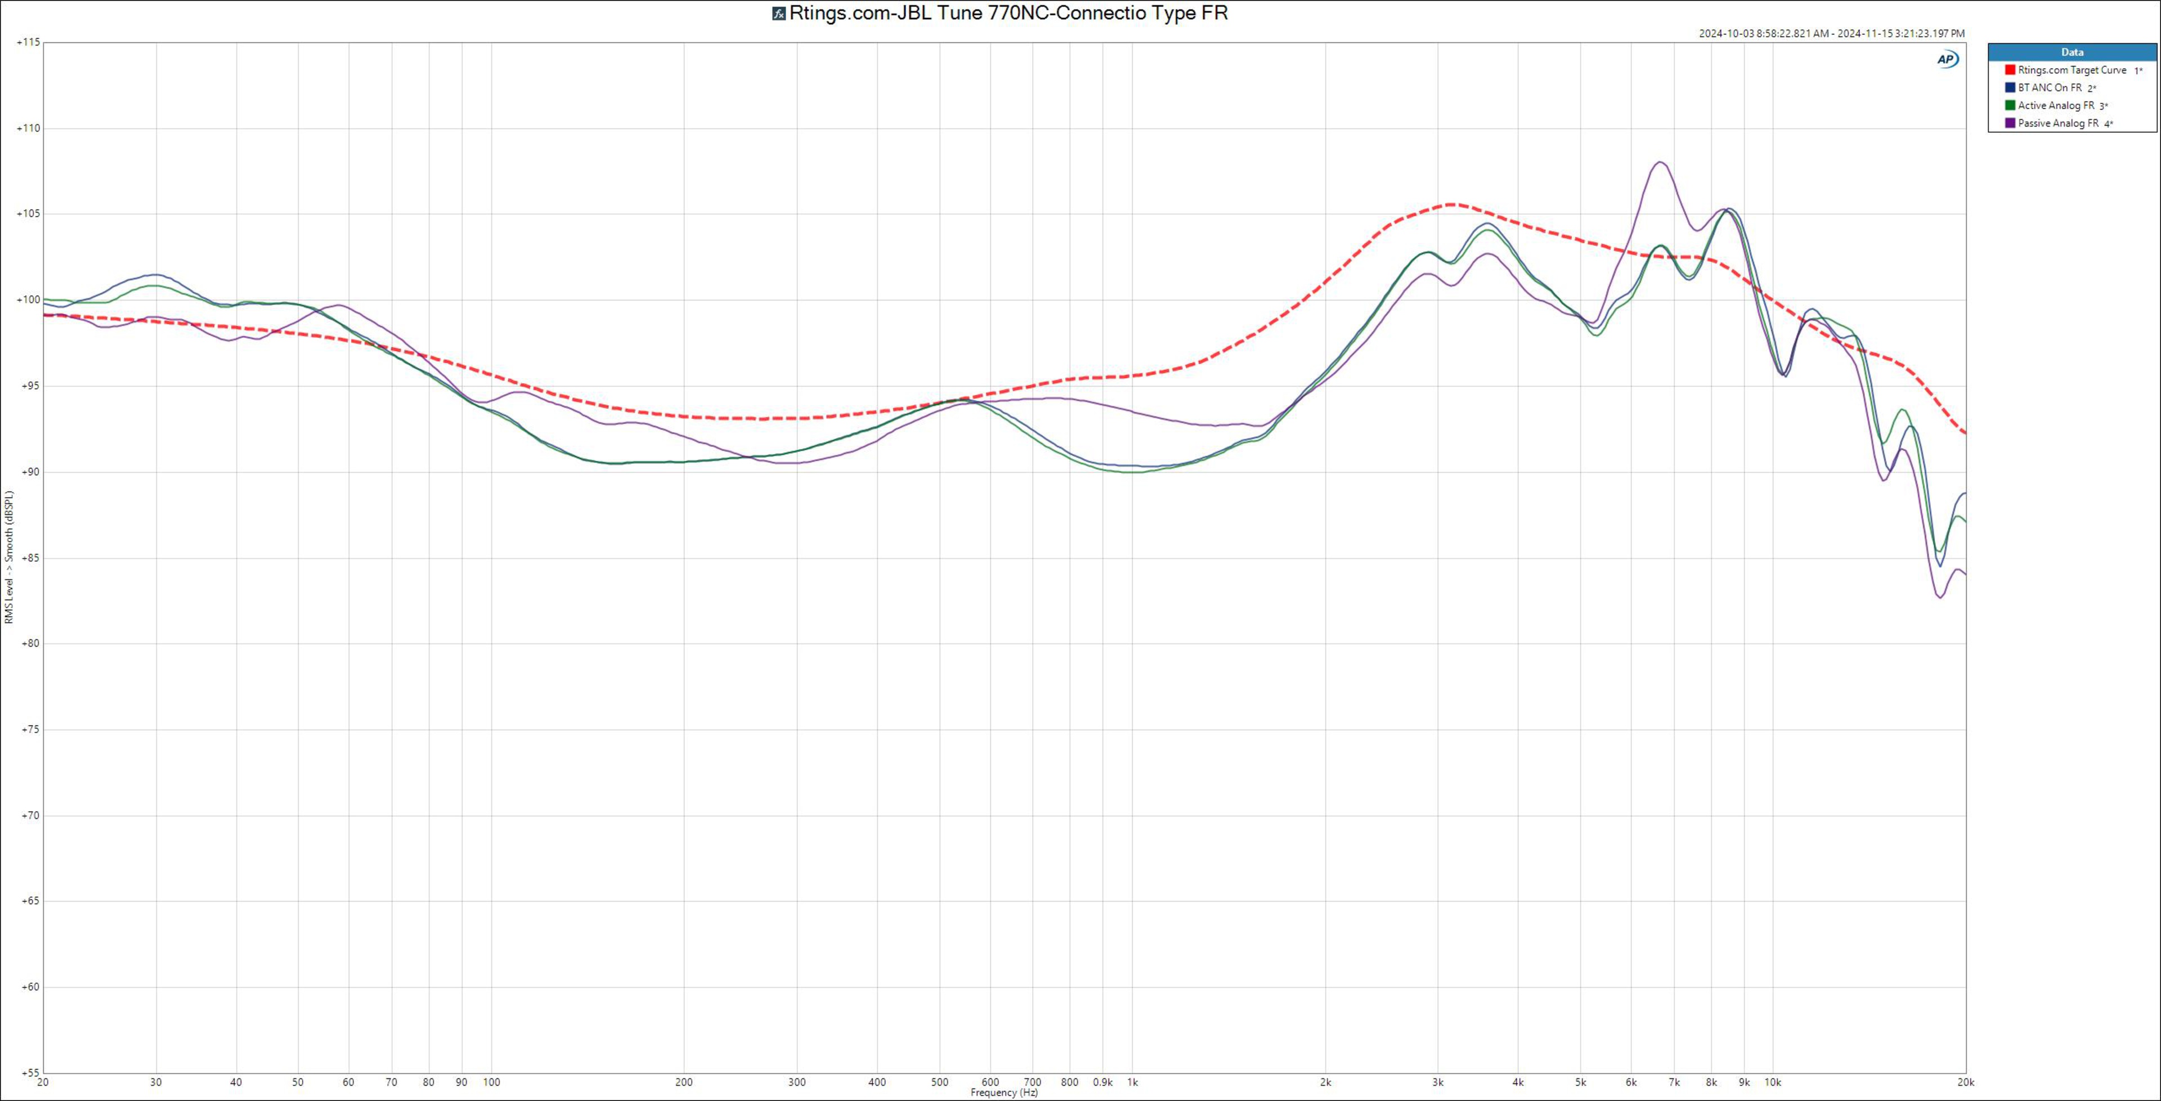The width and height of the screenshot is (2161, 1101).
Task: Click the 1k tick on frequency axis
Action: tap(1132, 1082)
